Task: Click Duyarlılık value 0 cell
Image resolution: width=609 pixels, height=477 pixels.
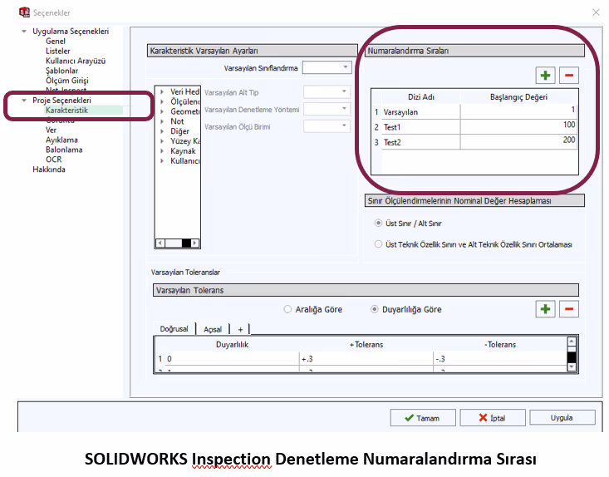Action: click(233, 359)
